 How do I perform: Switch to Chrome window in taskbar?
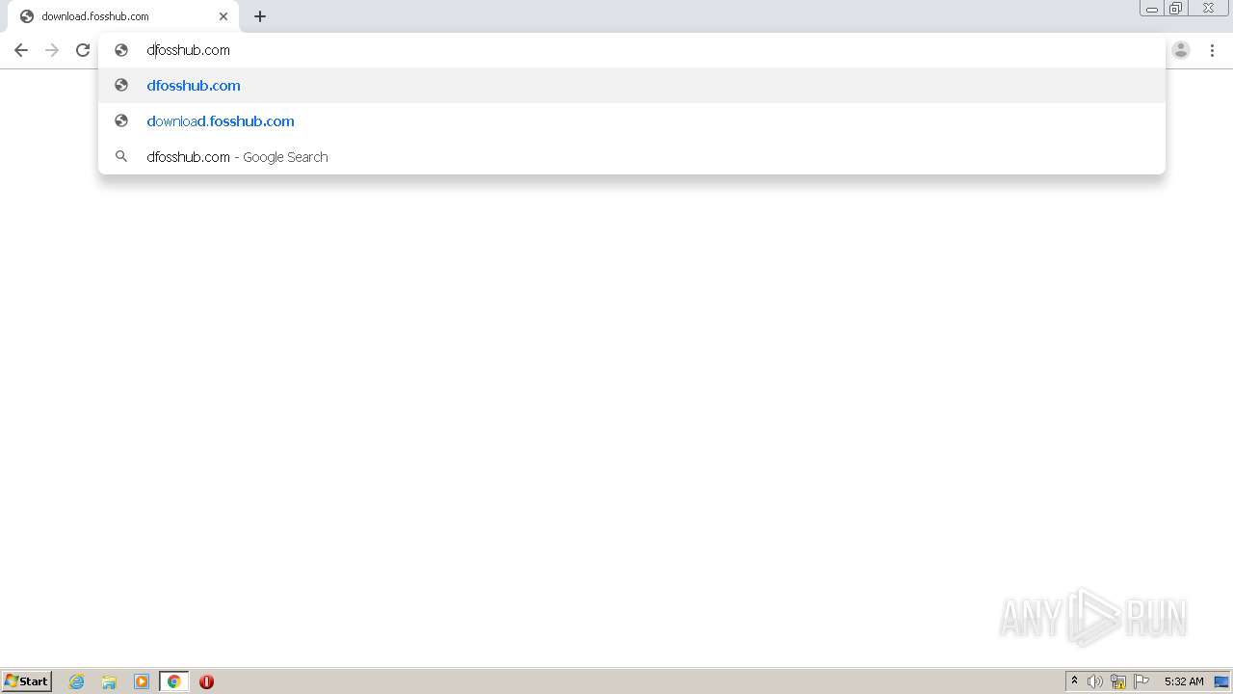pyautogui.click(x=173, y=681)
